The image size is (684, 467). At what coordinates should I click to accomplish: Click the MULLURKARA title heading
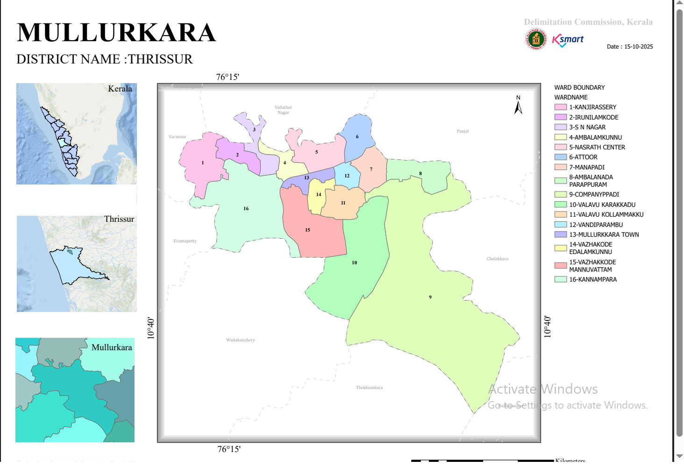coord(116,32)
